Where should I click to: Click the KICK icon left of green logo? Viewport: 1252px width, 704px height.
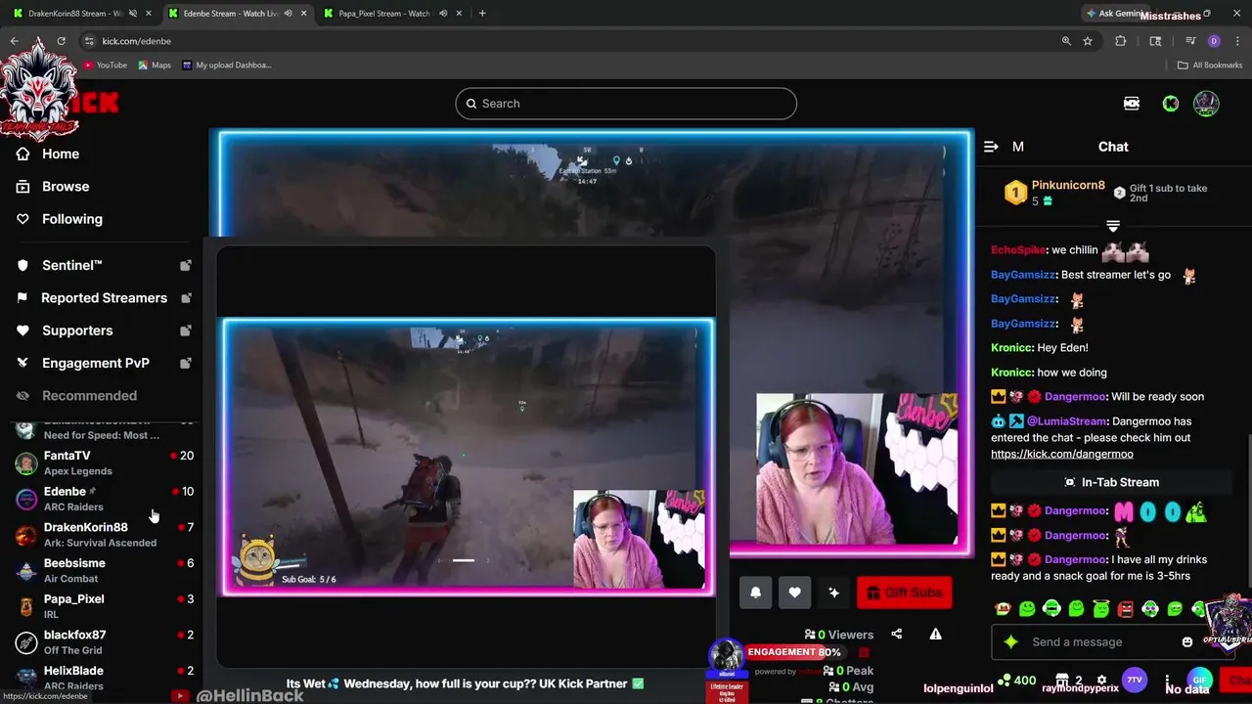point(1132,104)
